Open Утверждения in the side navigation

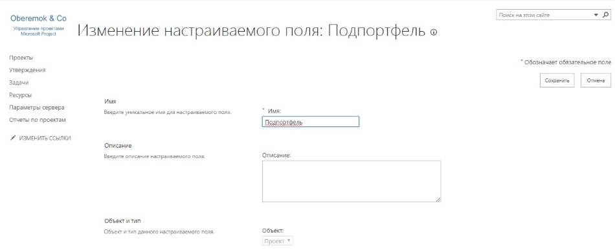27,70
